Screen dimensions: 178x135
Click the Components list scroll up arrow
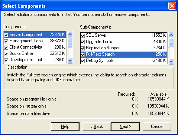tap(70, 34)
